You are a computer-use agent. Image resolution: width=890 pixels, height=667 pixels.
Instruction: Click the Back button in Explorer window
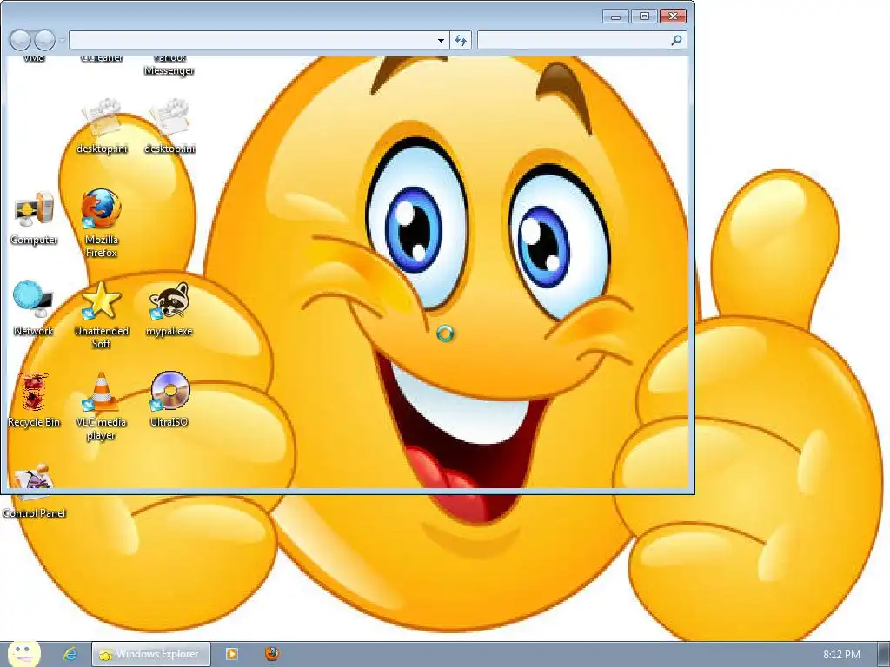point(21,40)
